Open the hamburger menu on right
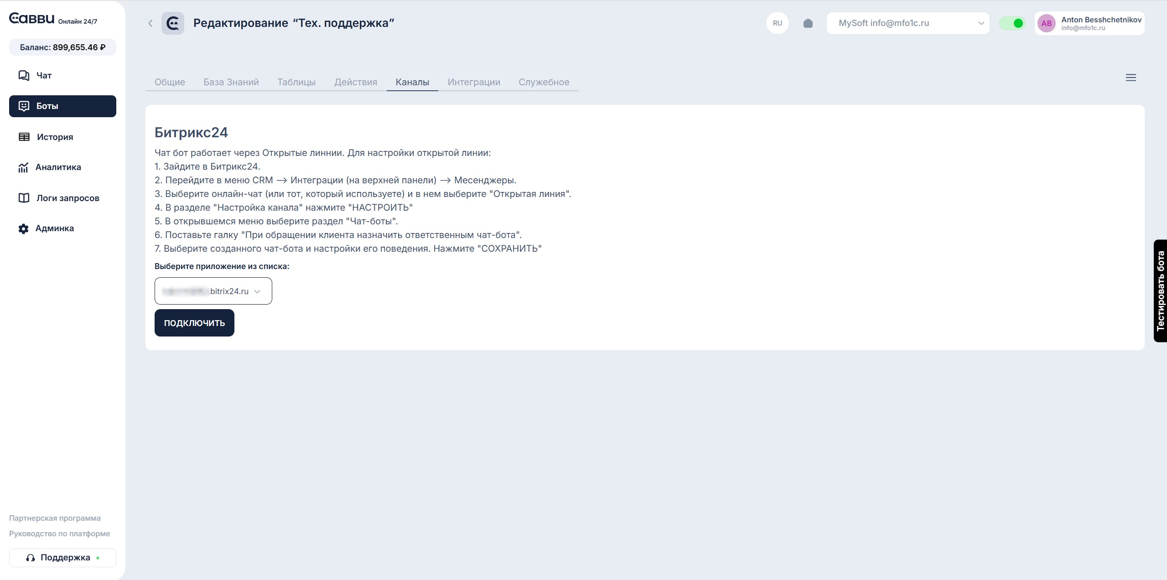The height and width of the screenshot is (580, 1167). pos(1131,78)
